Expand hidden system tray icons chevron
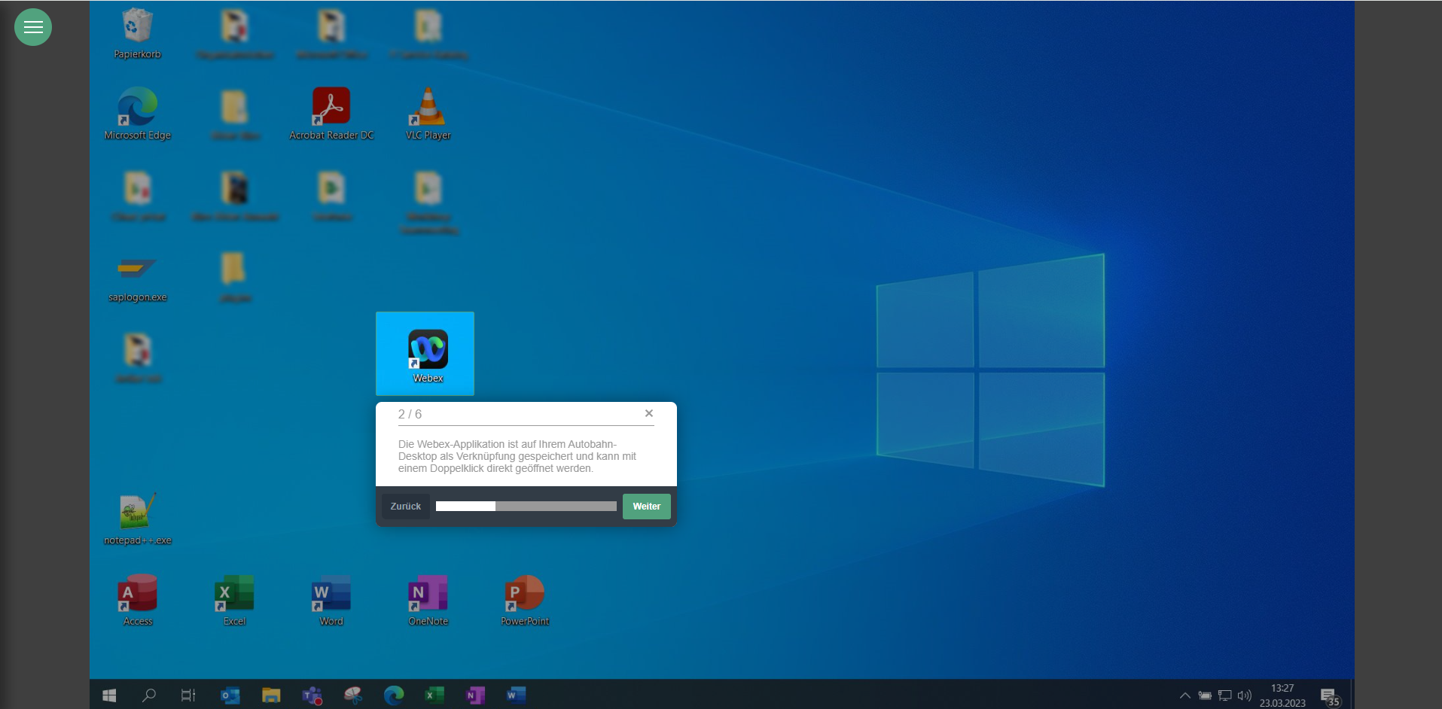The height and width of the screenshot is (709, 1442). click(x=1184, y=695)
